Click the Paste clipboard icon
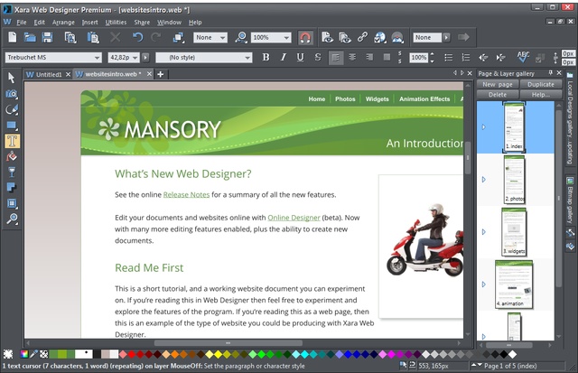Image resolution: width=578 pixels, height=373 pixels. [x=93, y=37]
